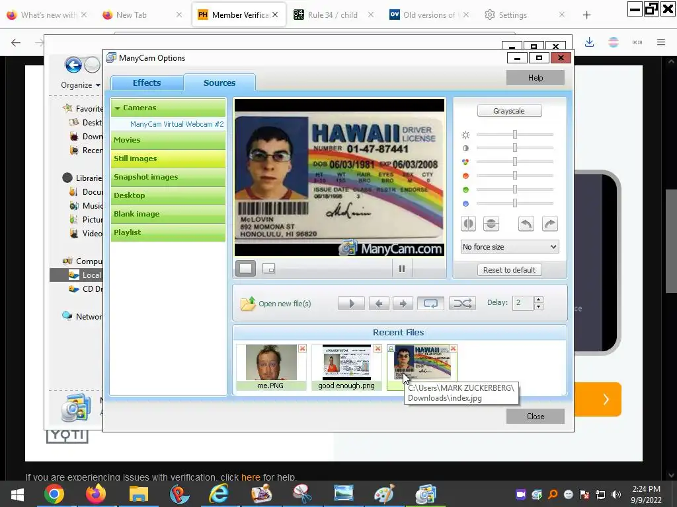
Task: Open the No force size dropdown
Action: pos(510,247)
